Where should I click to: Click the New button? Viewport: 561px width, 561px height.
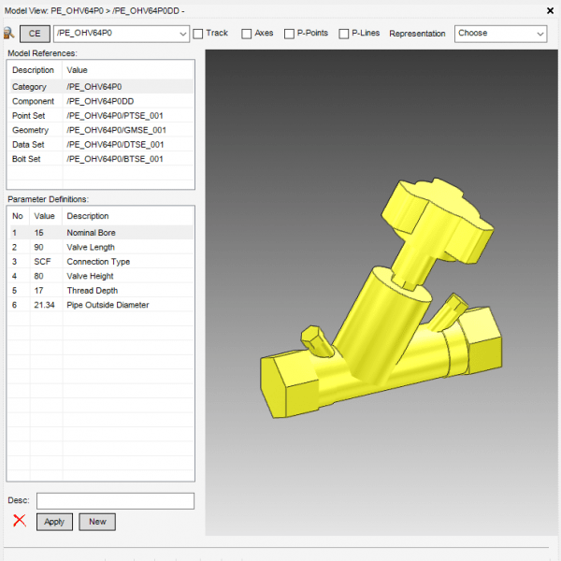(97, 522)
